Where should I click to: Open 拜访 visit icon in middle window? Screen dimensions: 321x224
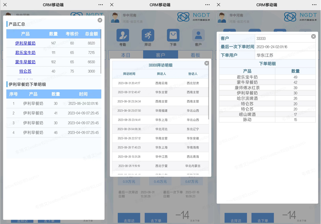click(x=148, y=35)
